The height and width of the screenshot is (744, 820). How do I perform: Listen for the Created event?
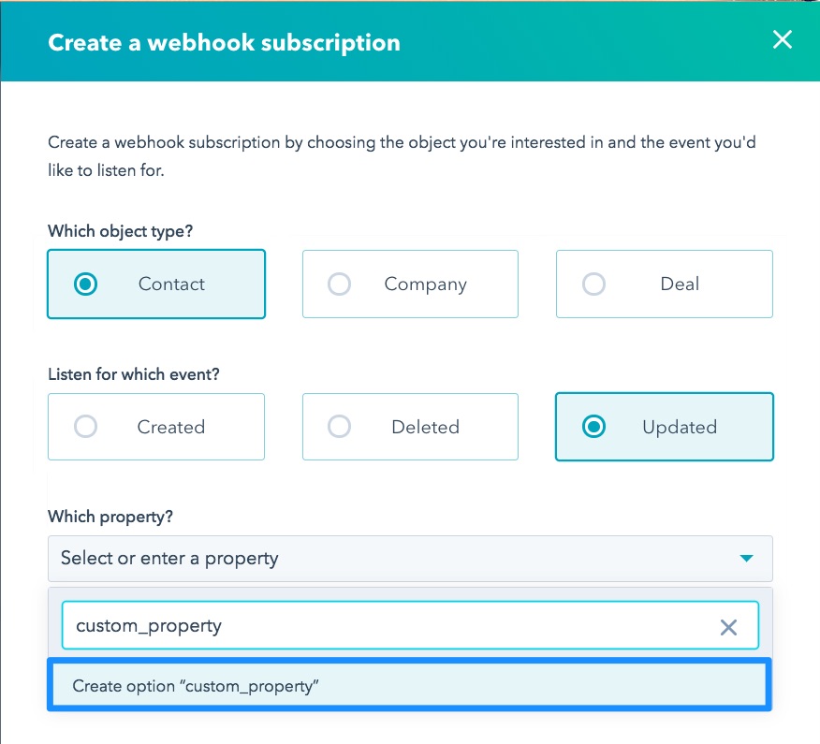(x=156, y=427)
